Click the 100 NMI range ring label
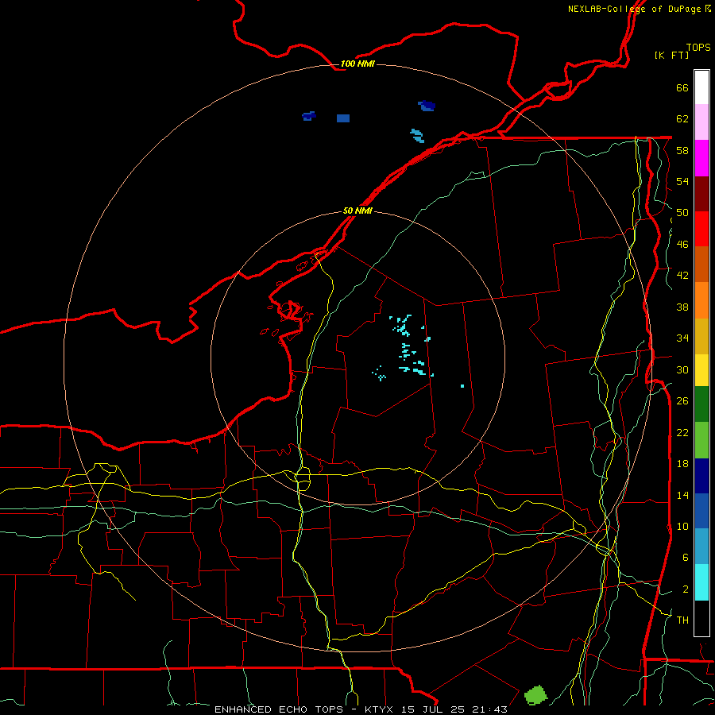The image size is (715, 715). [357, 64]
